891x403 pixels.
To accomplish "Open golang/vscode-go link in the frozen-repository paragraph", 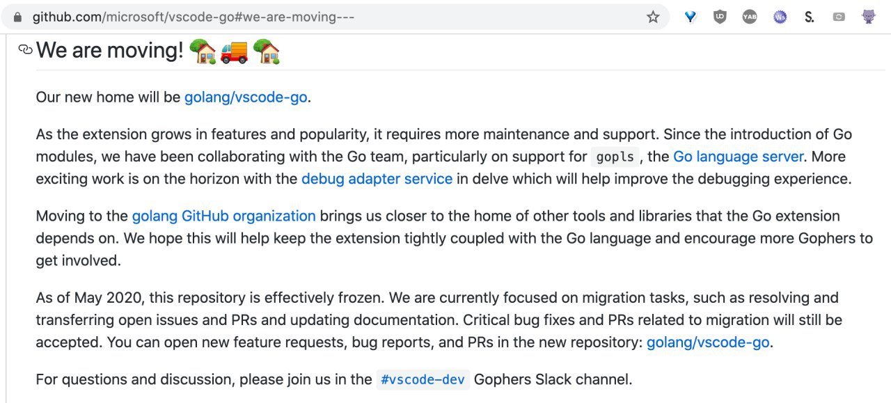I will (708, 342).
